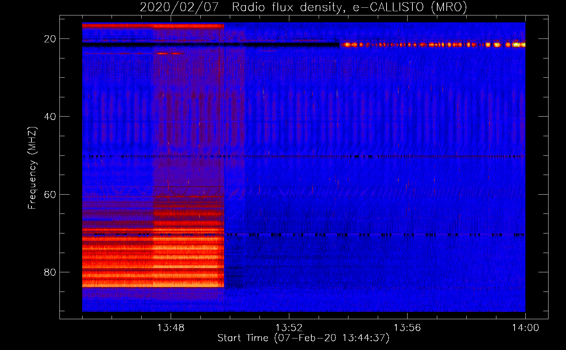Screen dimensions: 566x350
Task: Click the plot title '2020/02/07 Radio flux density, e-CALLISTO (MRO)'
Action: (303, 7)
